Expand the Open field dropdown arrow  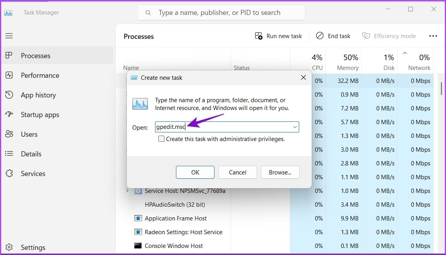tap(295, 127)
